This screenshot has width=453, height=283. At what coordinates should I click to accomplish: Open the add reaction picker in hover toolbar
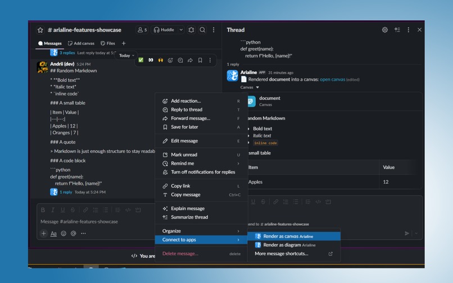(x=170, y=60)
